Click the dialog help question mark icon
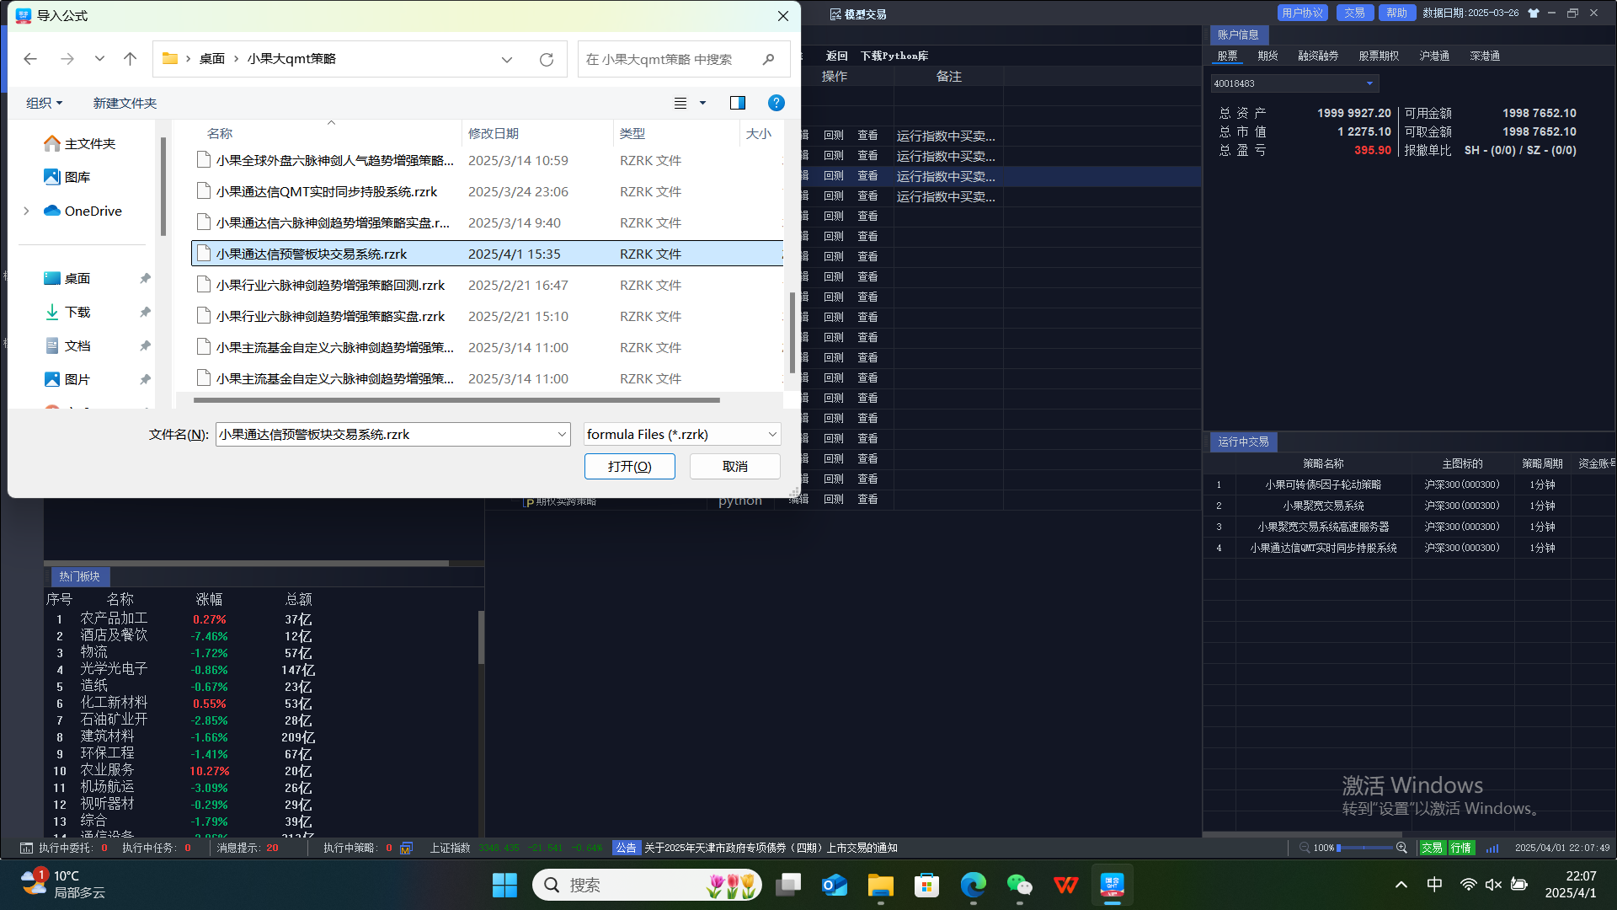Viewport: 1617px width, 910px height. (776, 103)
